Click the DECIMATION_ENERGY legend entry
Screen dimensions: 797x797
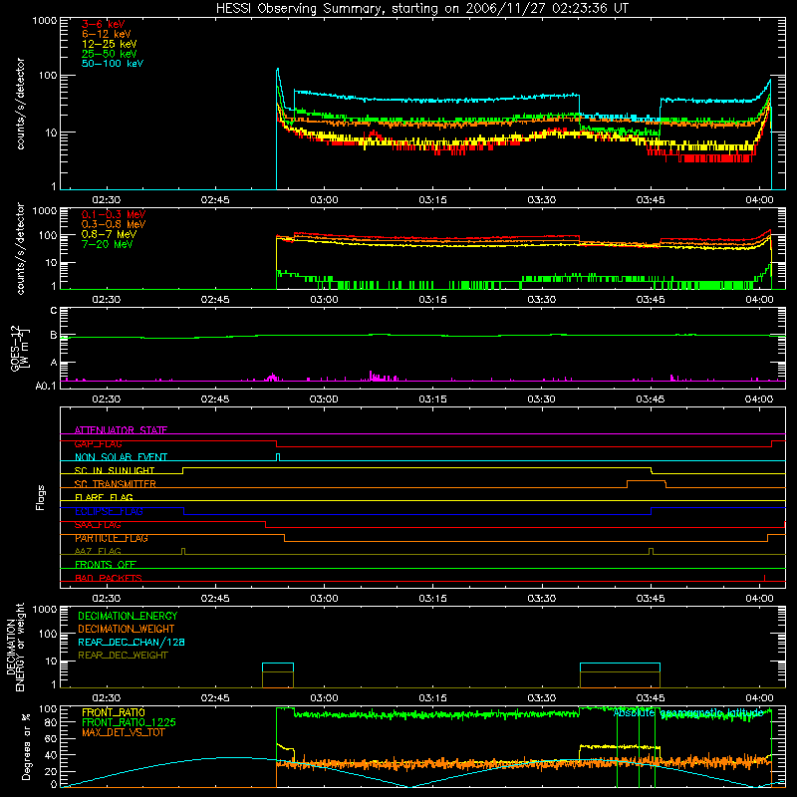click(128, 616)
